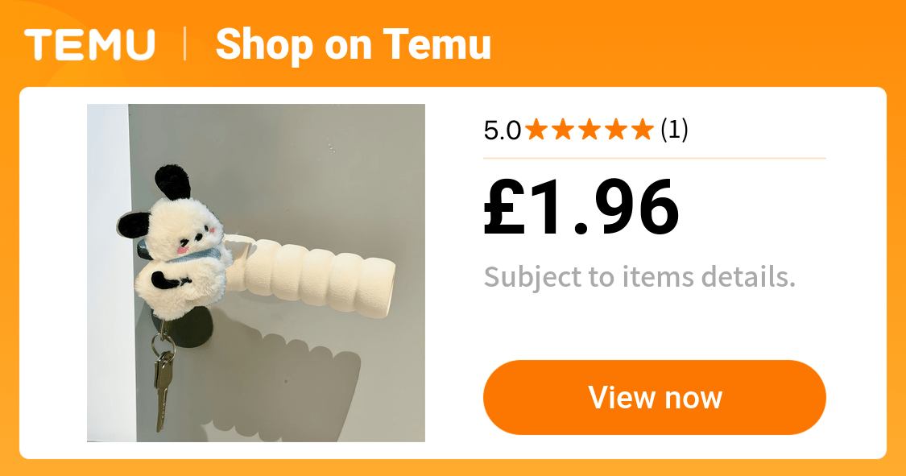
Task: Click the TEMU logo
Action: point(89,44)
